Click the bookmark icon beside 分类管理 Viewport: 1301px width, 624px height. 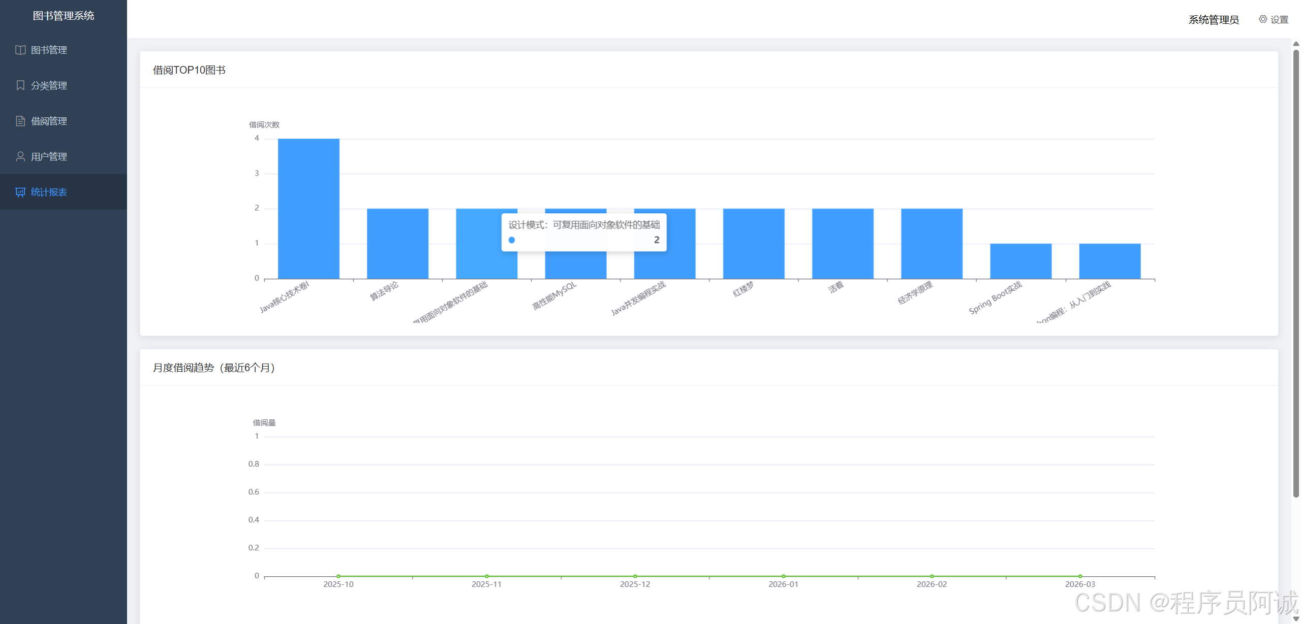20,85
